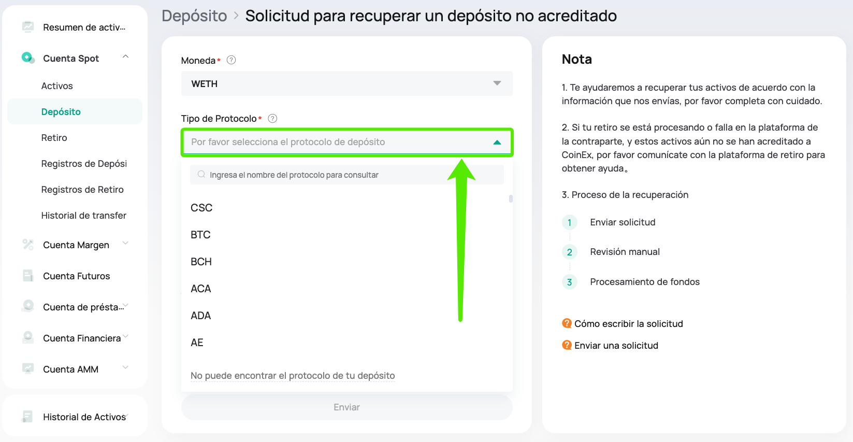The height and width of the screenshot is (442, 853).
Task: Click the help icon next to Moneda
Action: (232, 60)
